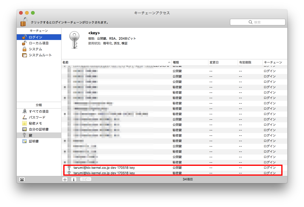
Task: Click the 検索 search field
Action: tap(257, 22)
